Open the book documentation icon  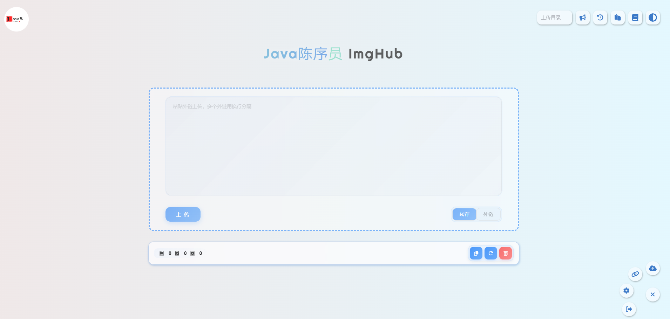[635, 18]
